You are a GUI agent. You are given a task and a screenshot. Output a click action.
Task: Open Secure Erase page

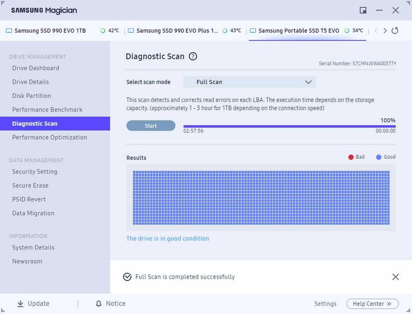30,186
